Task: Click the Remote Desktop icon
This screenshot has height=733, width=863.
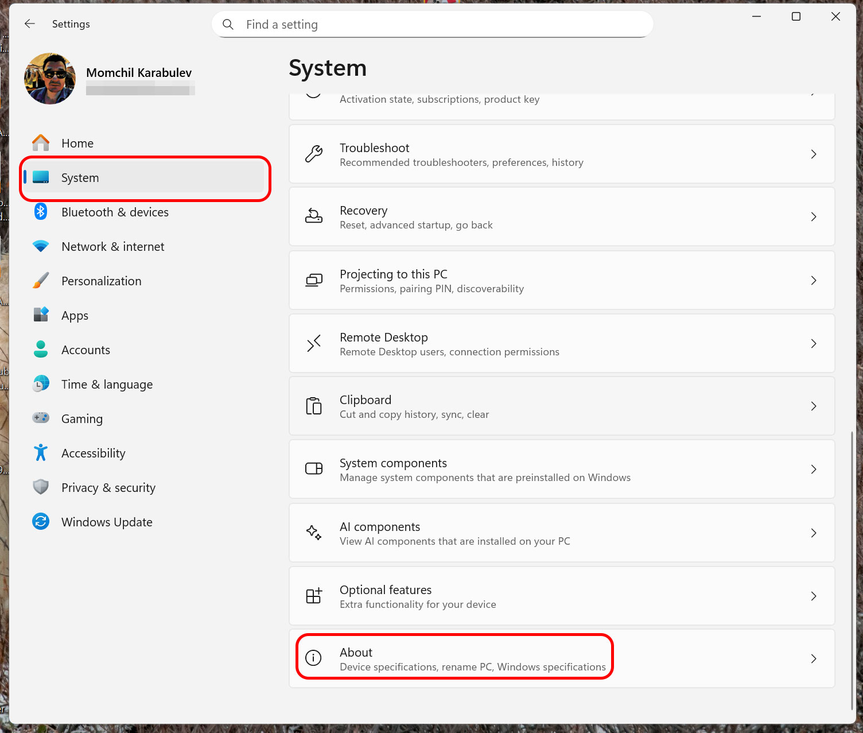Action: click(x=314, y=343)
